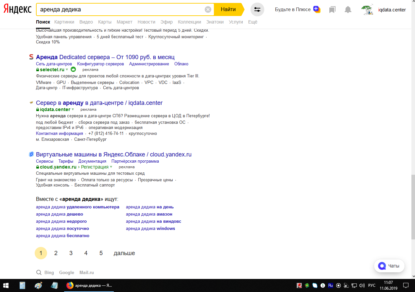Open the user avatar picture
Screen dimensions: 415x292
(x=368, y=10)
